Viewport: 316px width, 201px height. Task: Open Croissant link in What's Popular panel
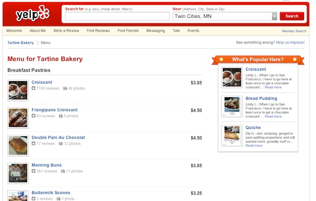pyautogui.click(x=256, y=69)
